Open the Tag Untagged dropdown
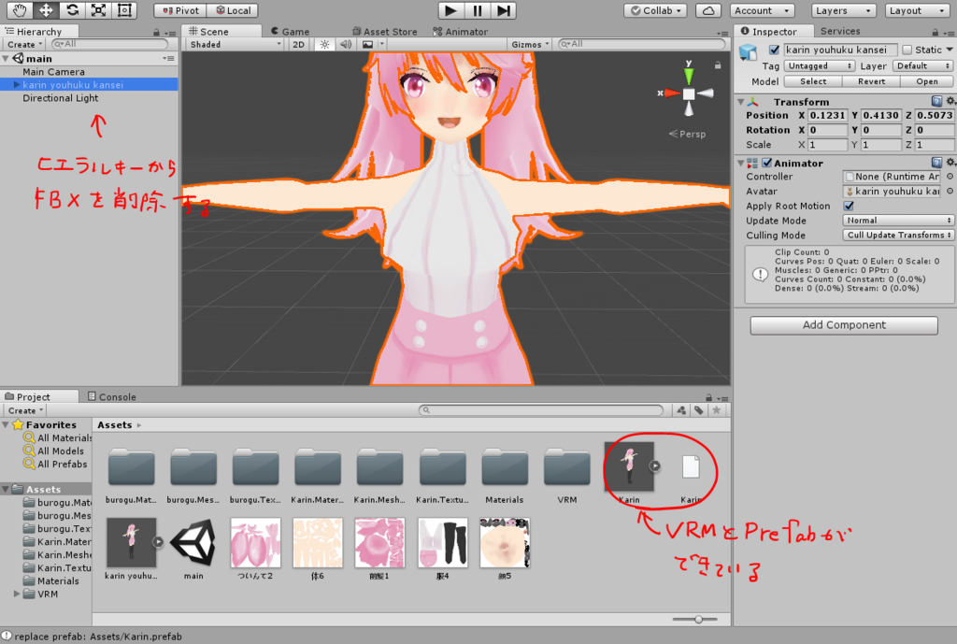 coord(819,66)
